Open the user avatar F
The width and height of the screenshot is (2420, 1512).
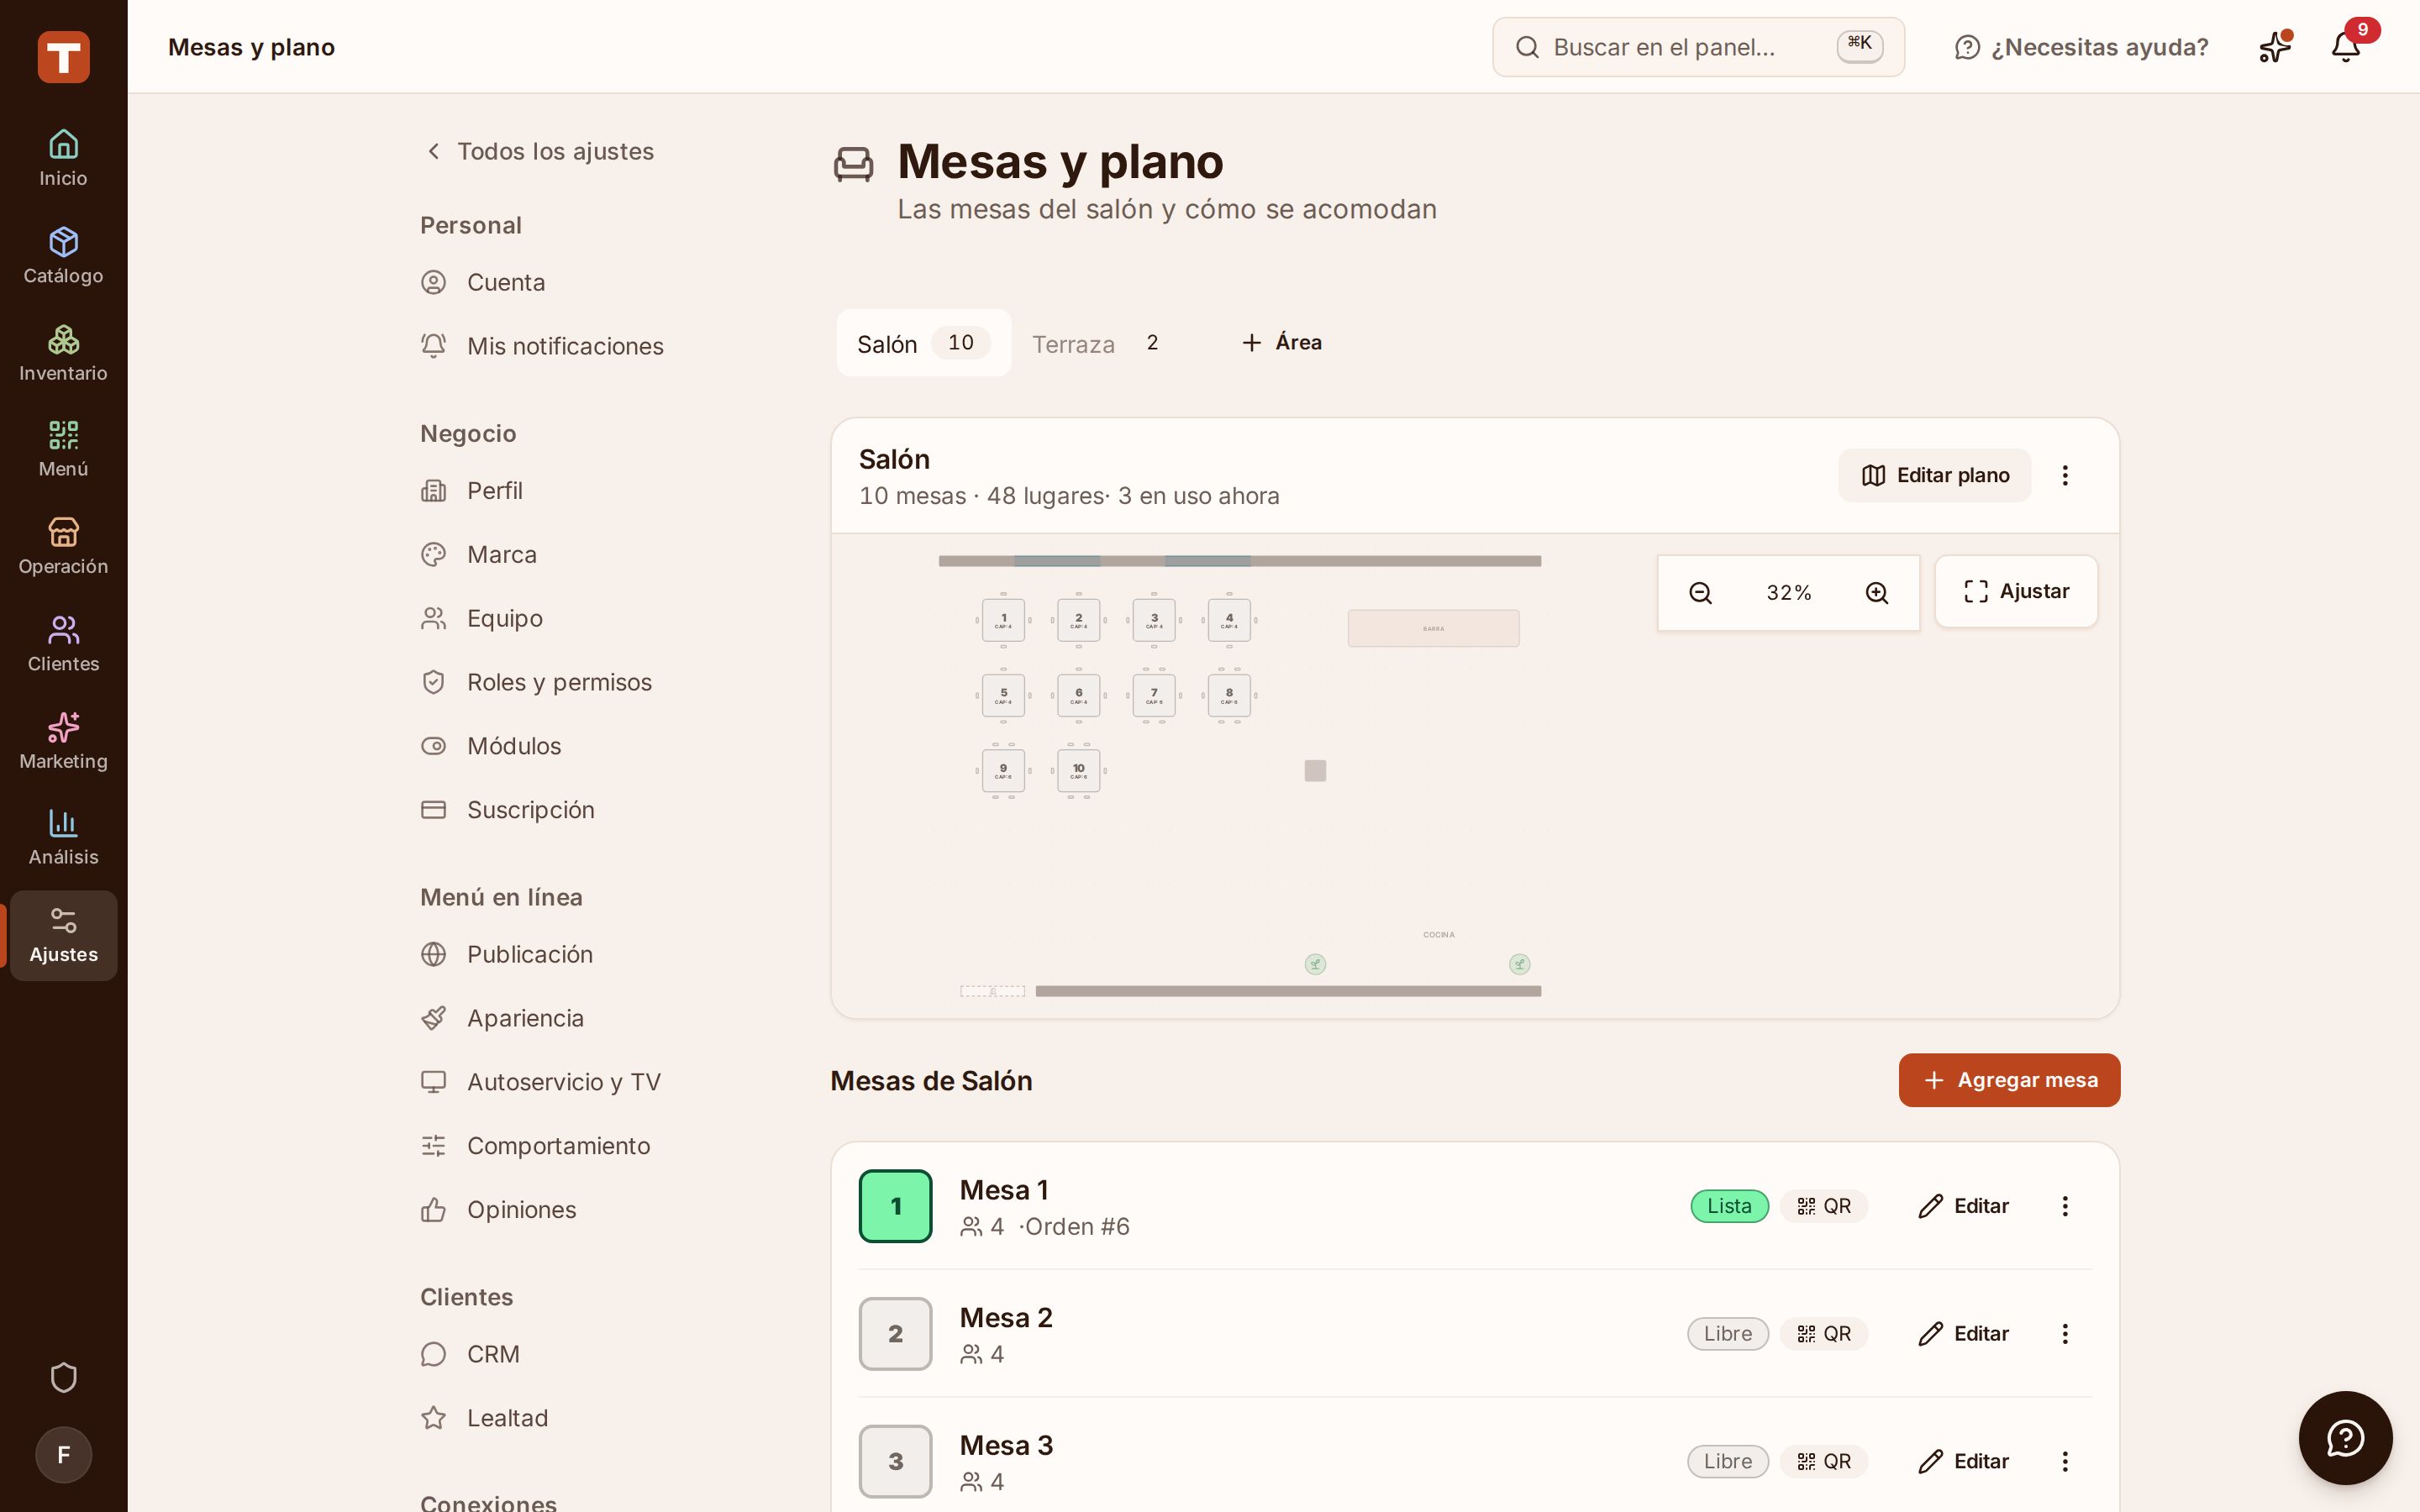coord(63,1454)
